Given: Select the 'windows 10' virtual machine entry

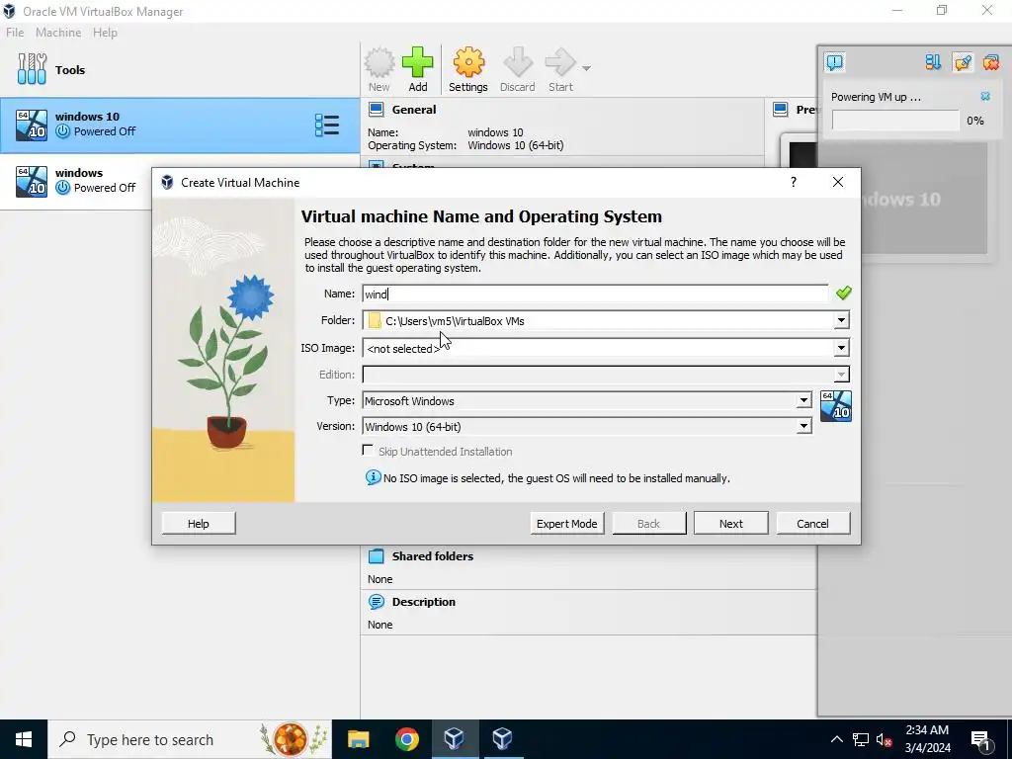Looking at the screenshot, I should pos(180,126).
